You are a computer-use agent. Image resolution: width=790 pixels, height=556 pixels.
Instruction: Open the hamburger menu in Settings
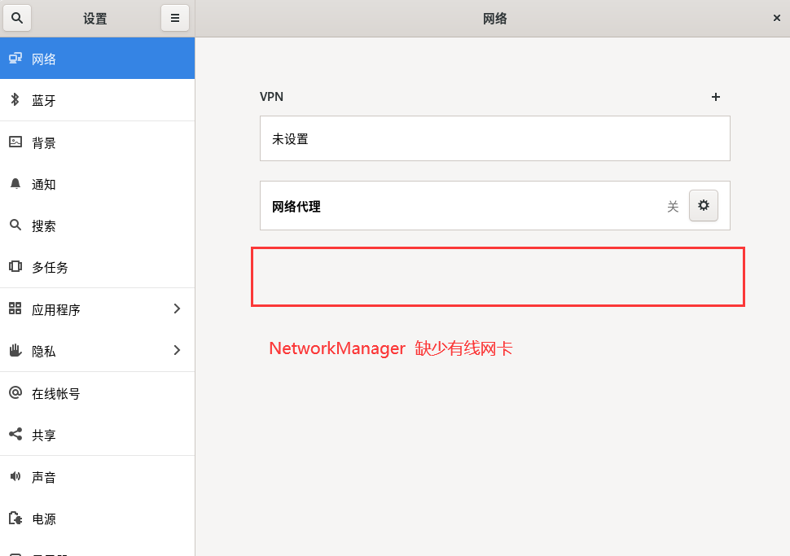[x=175, y=17]
